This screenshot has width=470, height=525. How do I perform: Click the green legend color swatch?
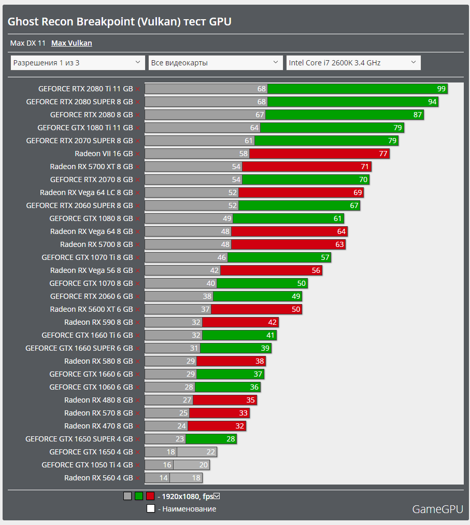(x=139, y=496)
